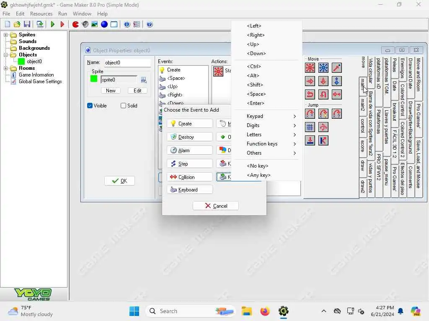429x321 pixels.
Task: Switch to the main2 actions tab
Action: [363, 105]
